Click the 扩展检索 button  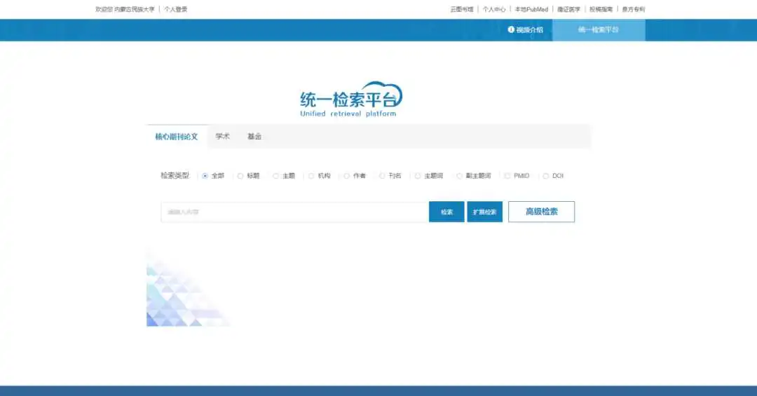(485, 212)
